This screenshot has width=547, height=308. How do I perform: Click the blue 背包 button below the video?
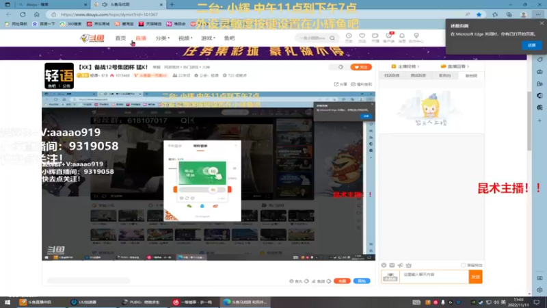tap(362, 281)
